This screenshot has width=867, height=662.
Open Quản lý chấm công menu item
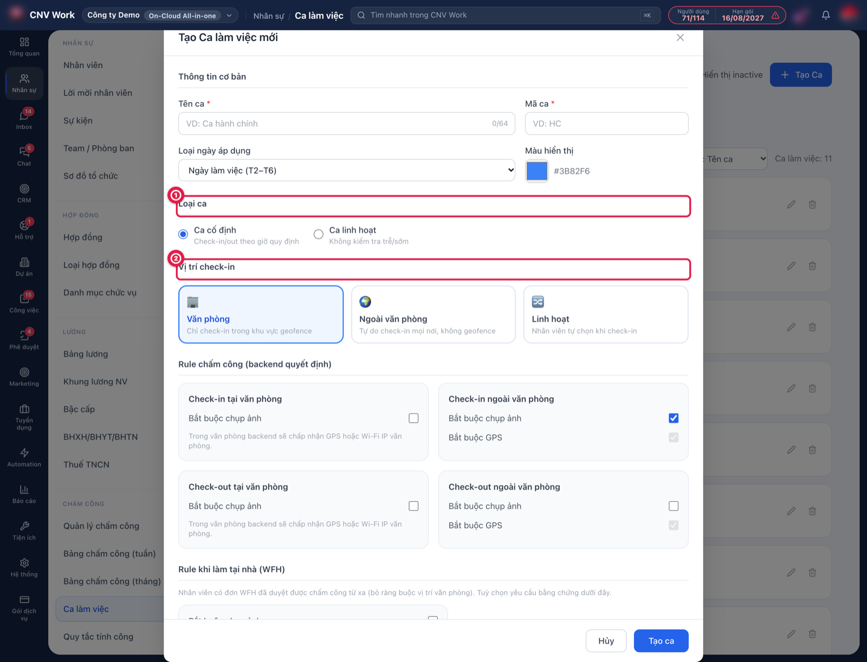click(101, 526)
